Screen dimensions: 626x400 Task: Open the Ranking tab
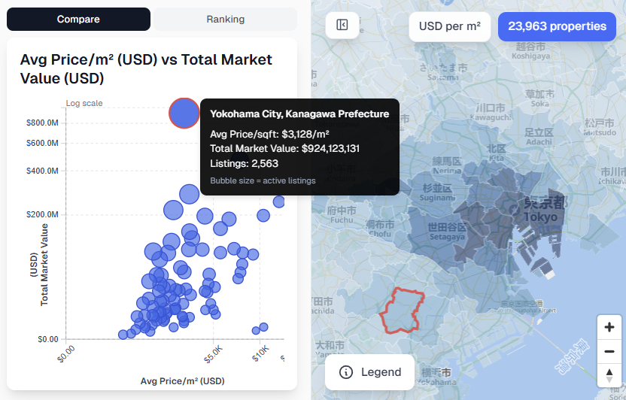pyautogui.click(x=225, y=19)
